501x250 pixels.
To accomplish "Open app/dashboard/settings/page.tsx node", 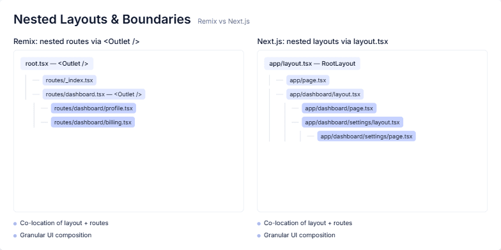I will click(x=367, y=136).
